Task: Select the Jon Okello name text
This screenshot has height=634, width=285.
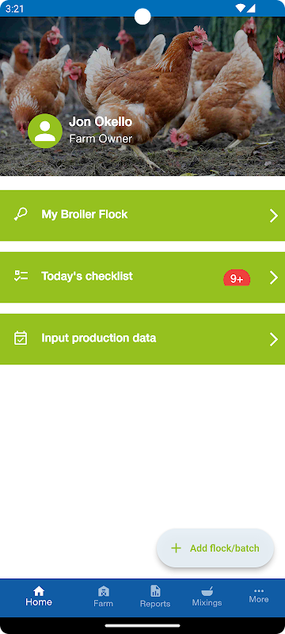Action: point(101,121)
